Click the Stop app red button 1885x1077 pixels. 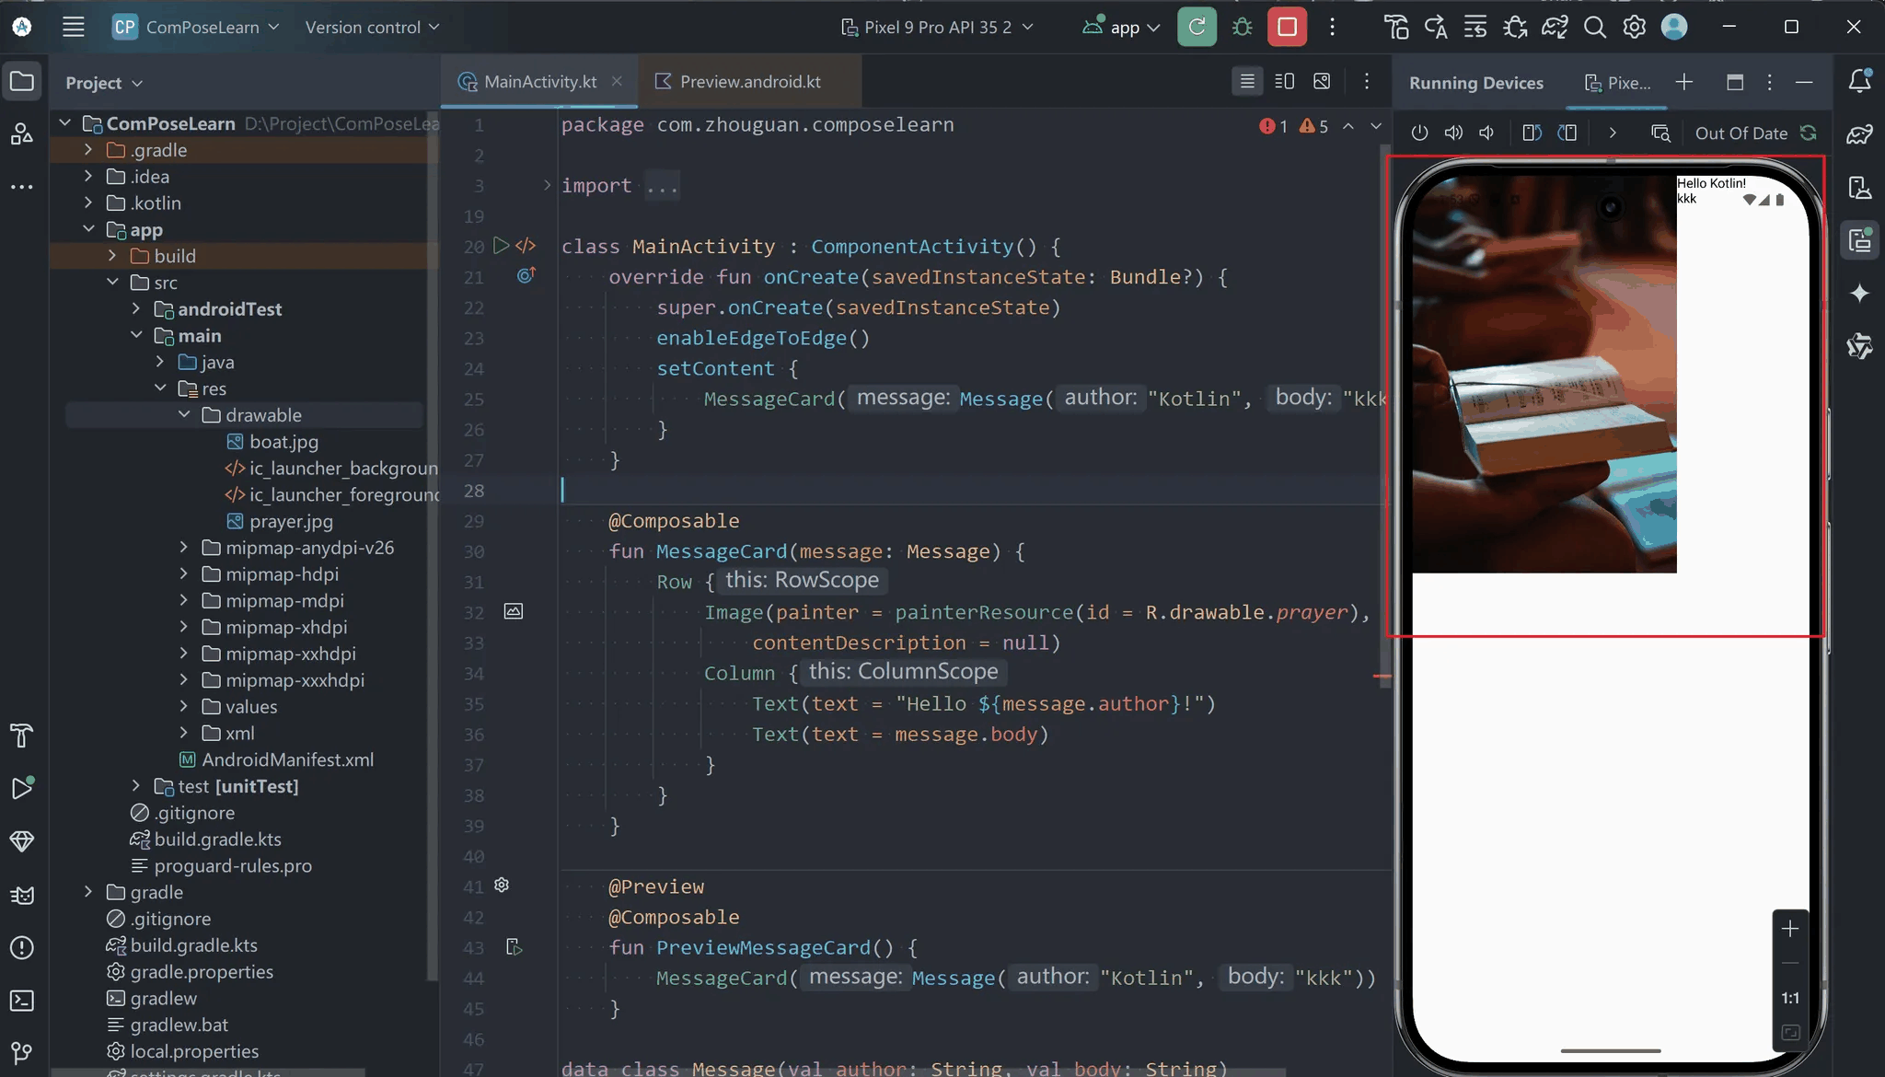point(1287,28)
